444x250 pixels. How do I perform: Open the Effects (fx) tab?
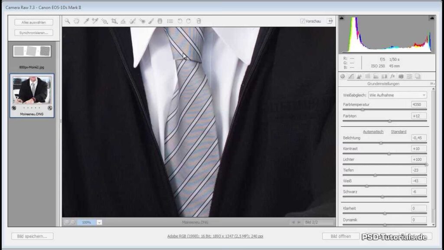pyautogui.click(x=392, y=76)
